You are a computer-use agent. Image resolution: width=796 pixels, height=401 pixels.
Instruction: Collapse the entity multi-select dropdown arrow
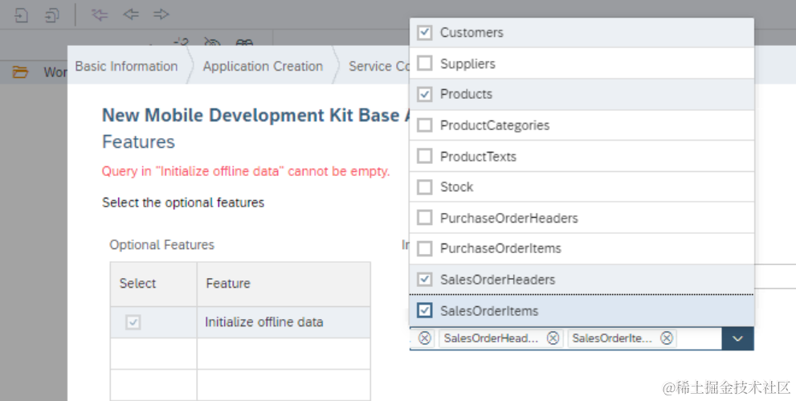737,338
